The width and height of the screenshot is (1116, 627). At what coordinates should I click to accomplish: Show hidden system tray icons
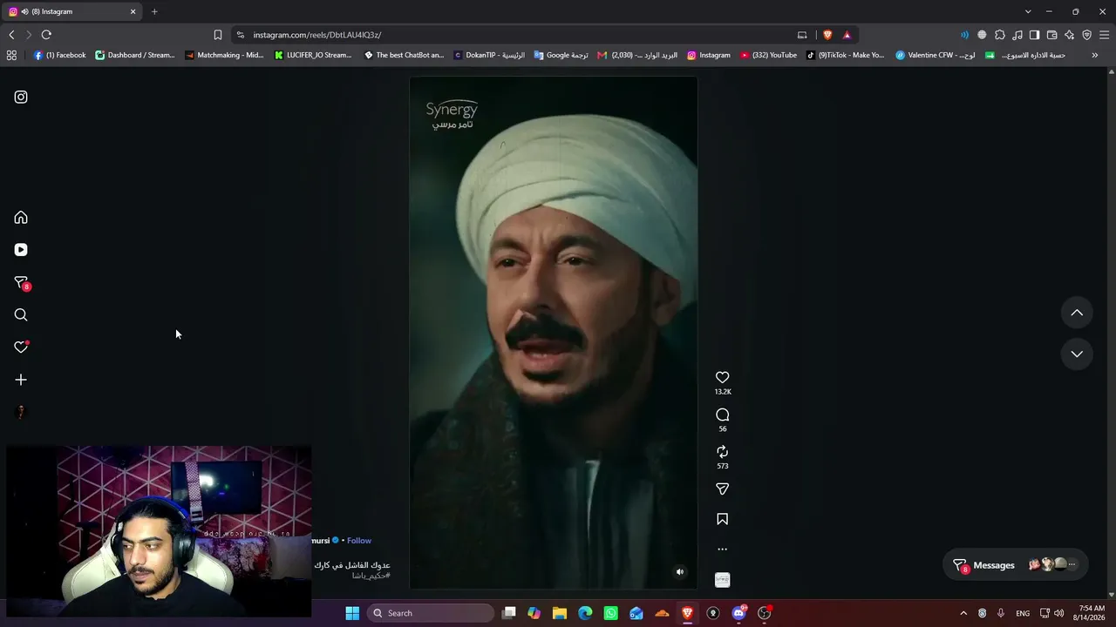[963, 613]
